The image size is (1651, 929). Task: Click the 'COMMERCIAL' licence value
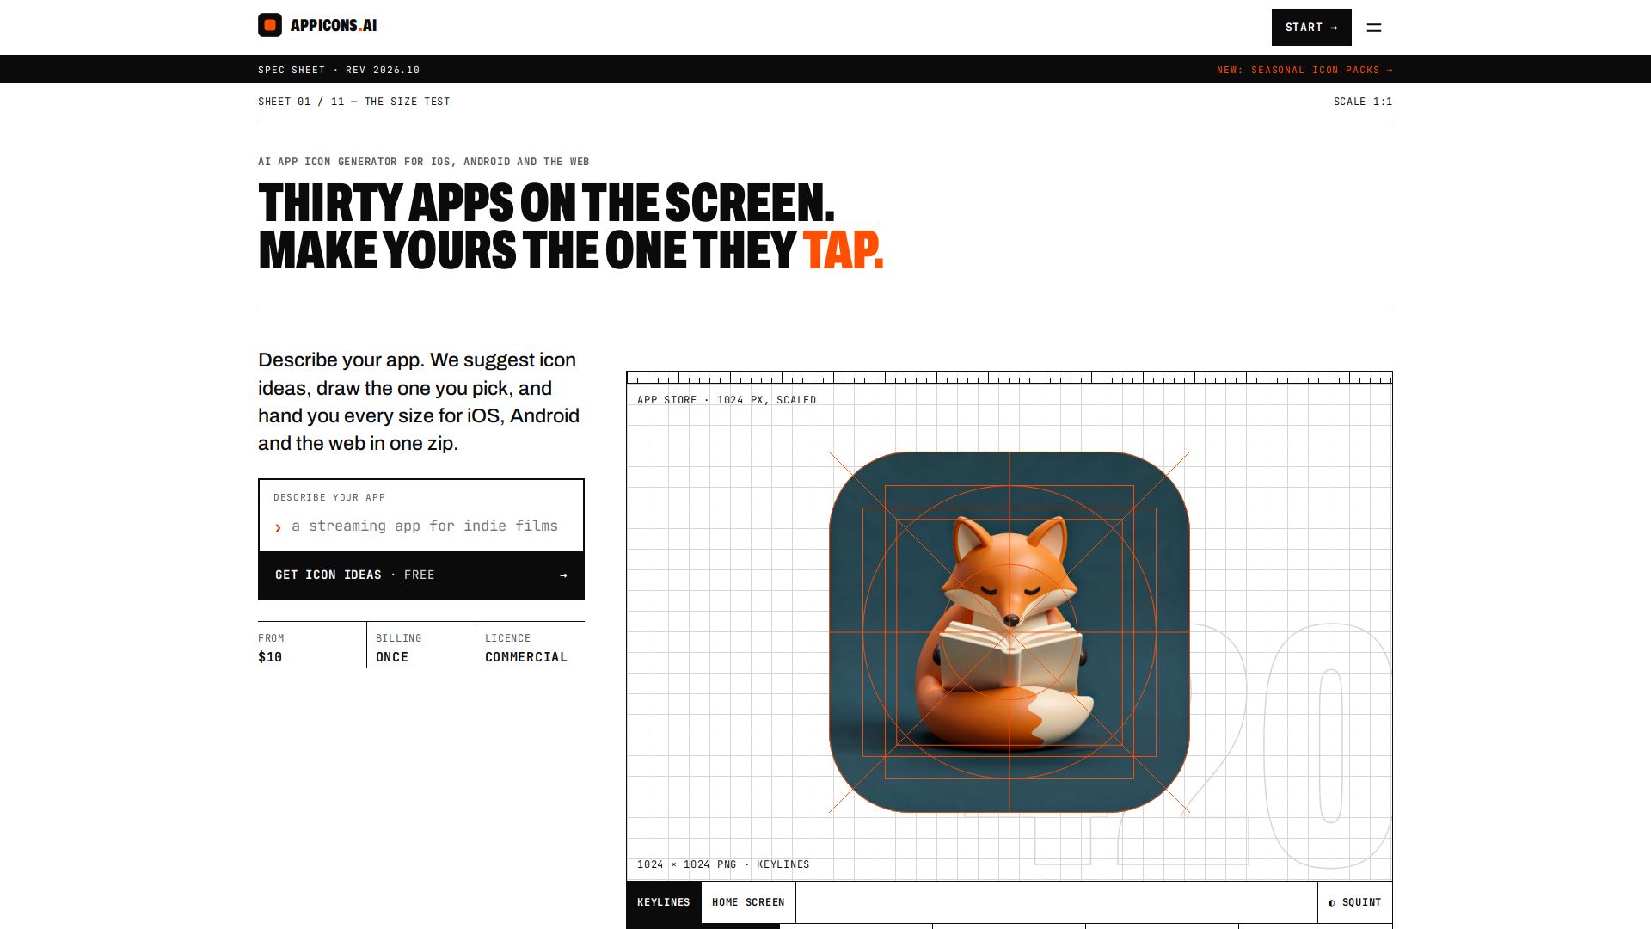[526, 657]
